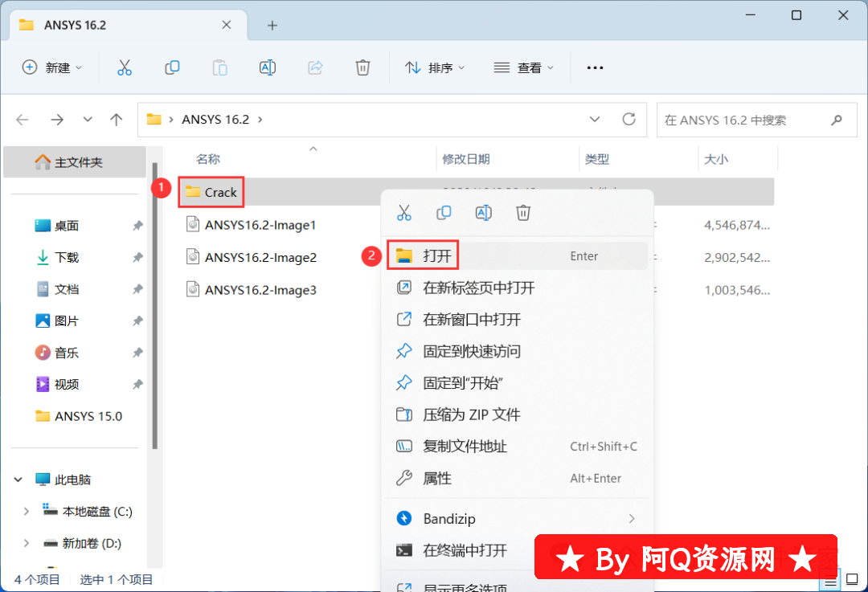Sort by the 大小 column header
868x592 pixels.
pos(716,159)
